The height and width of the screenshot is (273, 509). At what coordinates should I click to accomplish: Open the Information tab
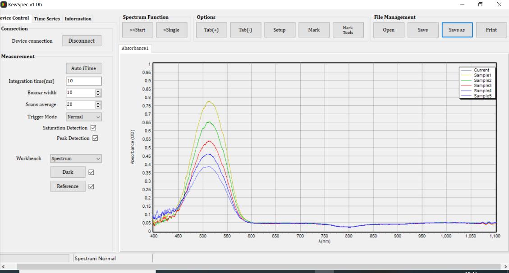[x=78, y=19]
